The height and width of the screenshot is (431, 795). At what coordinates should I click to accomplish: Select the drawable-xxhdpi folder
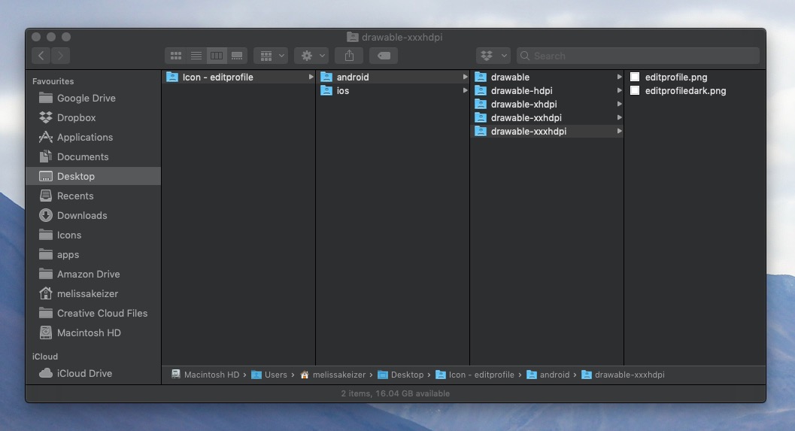coord(547,117)
